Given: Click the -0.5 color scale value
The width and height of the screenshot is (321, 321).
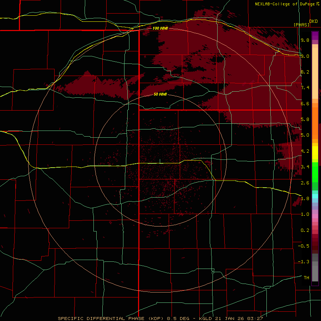Looking at the screenshot, I should 304,246.
